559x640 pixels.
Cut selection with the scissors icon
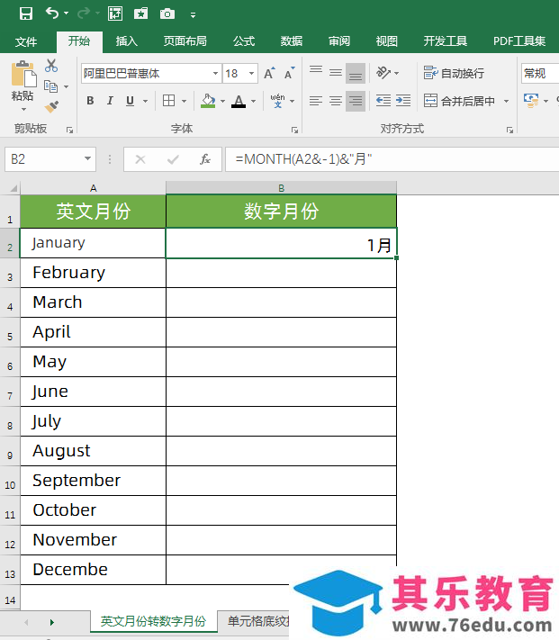pos(51,66)
